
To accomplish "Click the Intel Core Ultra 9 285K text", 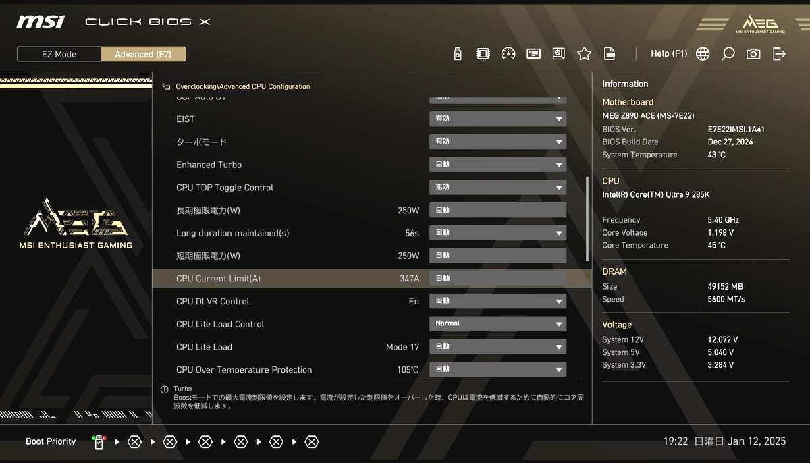I will tap(656, 195).
